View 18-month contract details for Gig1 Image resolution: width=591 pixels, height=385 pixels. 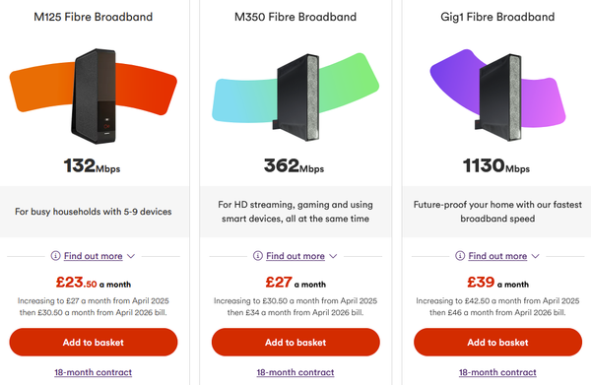tap(497, 372)
